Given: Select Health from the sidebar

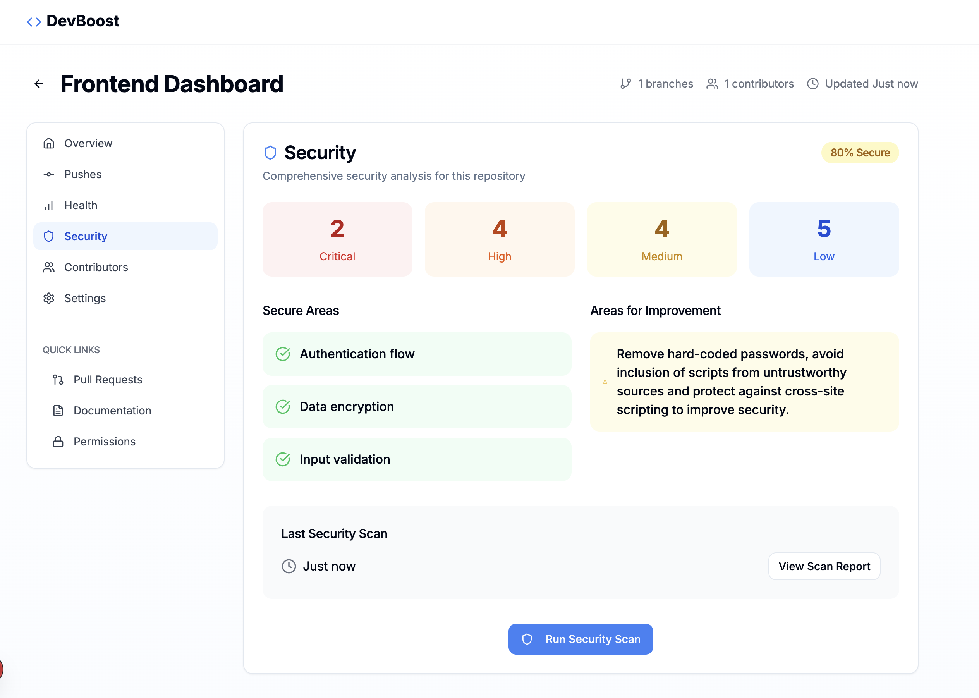Looking at the screenshot, I should (x=81, y=205).
